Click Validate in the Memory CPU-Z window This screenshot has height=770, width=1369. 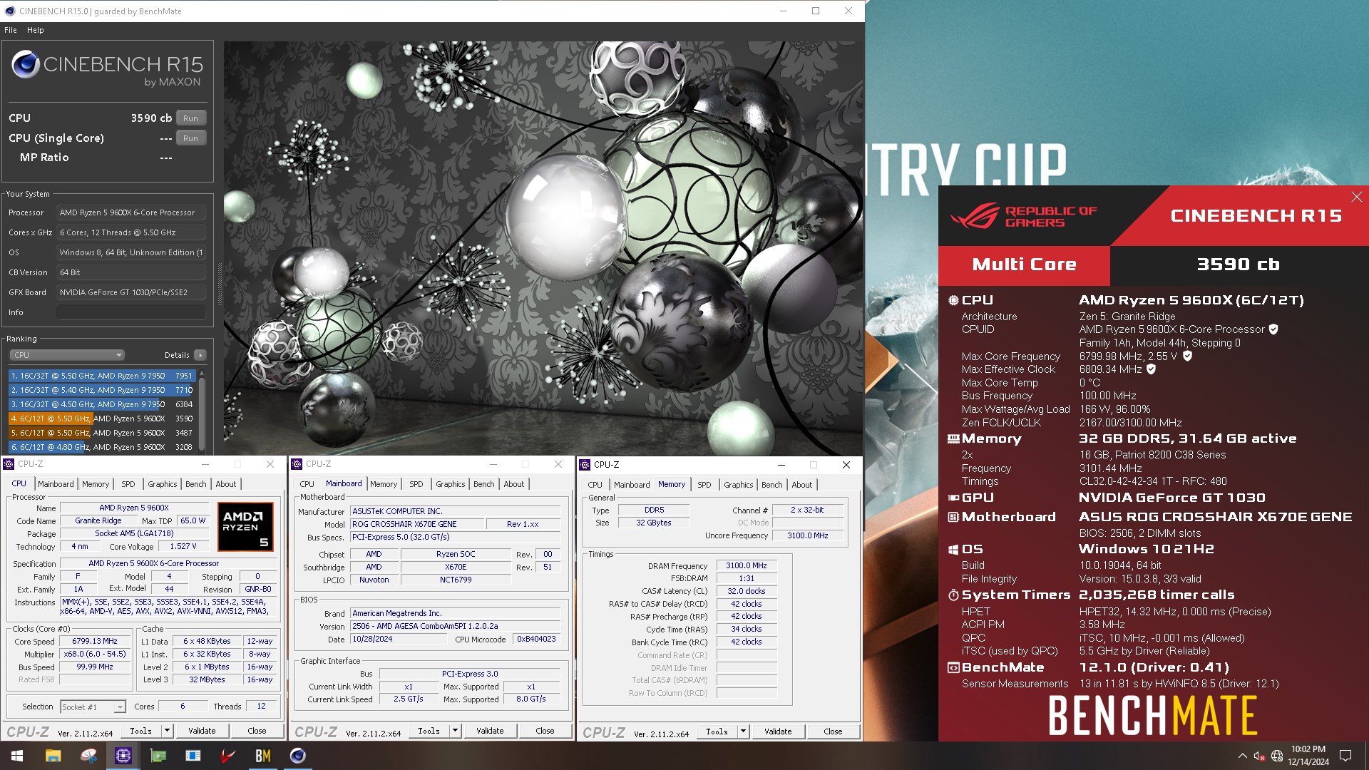tap(778, 731)
